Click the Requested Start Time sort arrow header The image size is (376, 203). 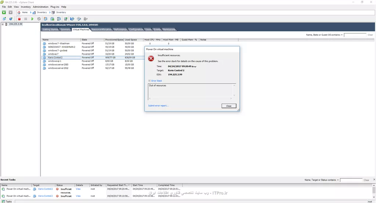point(129,185)
